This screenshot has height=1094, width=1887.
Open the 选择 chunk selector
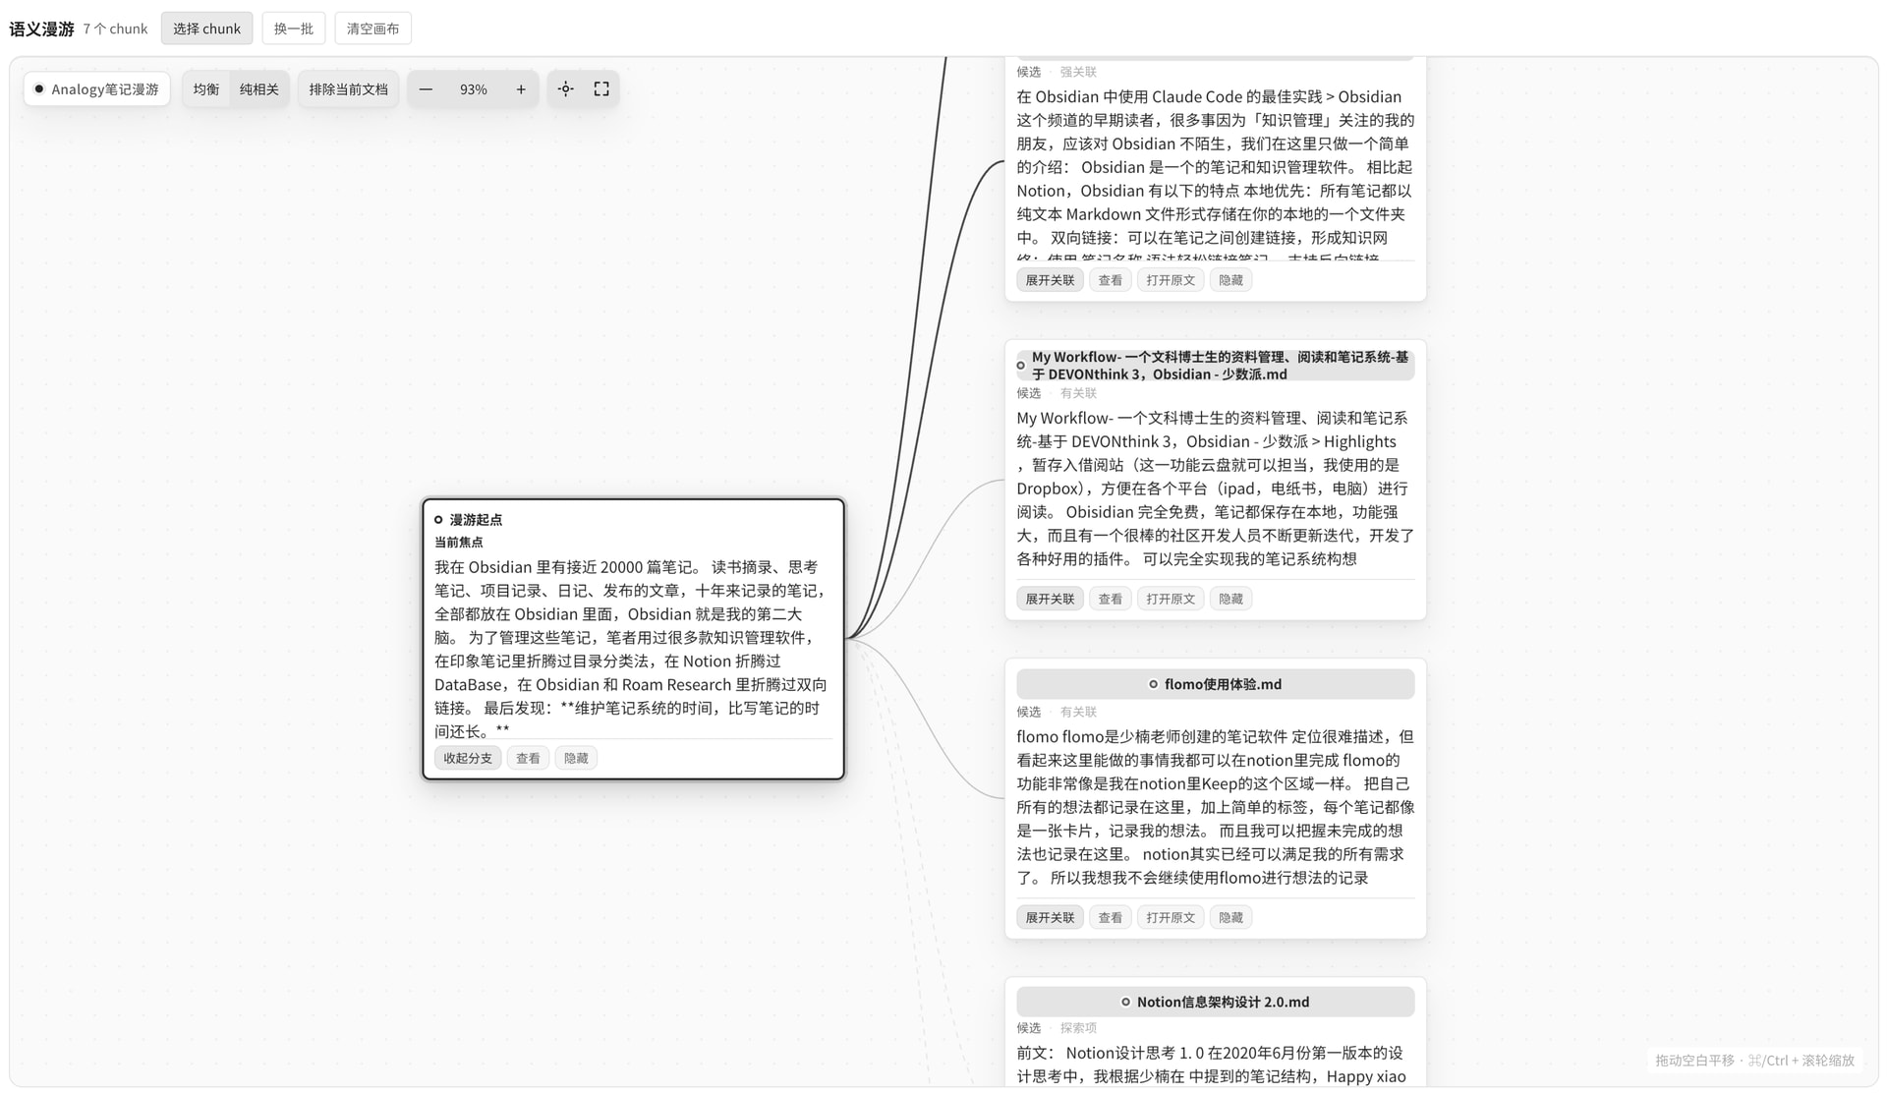(206, 29)
